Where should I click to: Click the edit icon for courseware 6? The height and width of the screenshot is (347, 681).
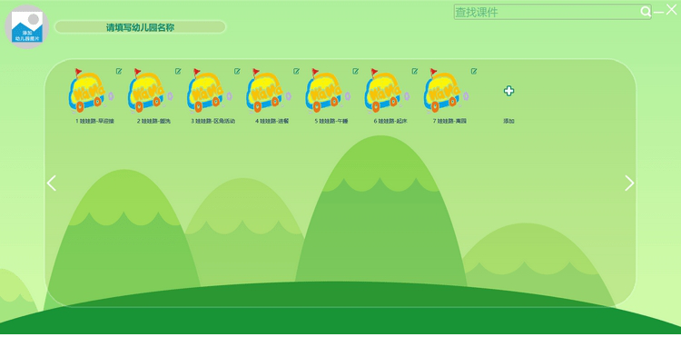(x=415, y=71)
